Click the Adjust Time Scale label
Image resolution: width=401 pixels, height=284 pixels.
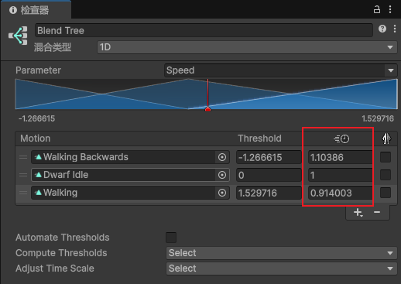tap(55, 269)
